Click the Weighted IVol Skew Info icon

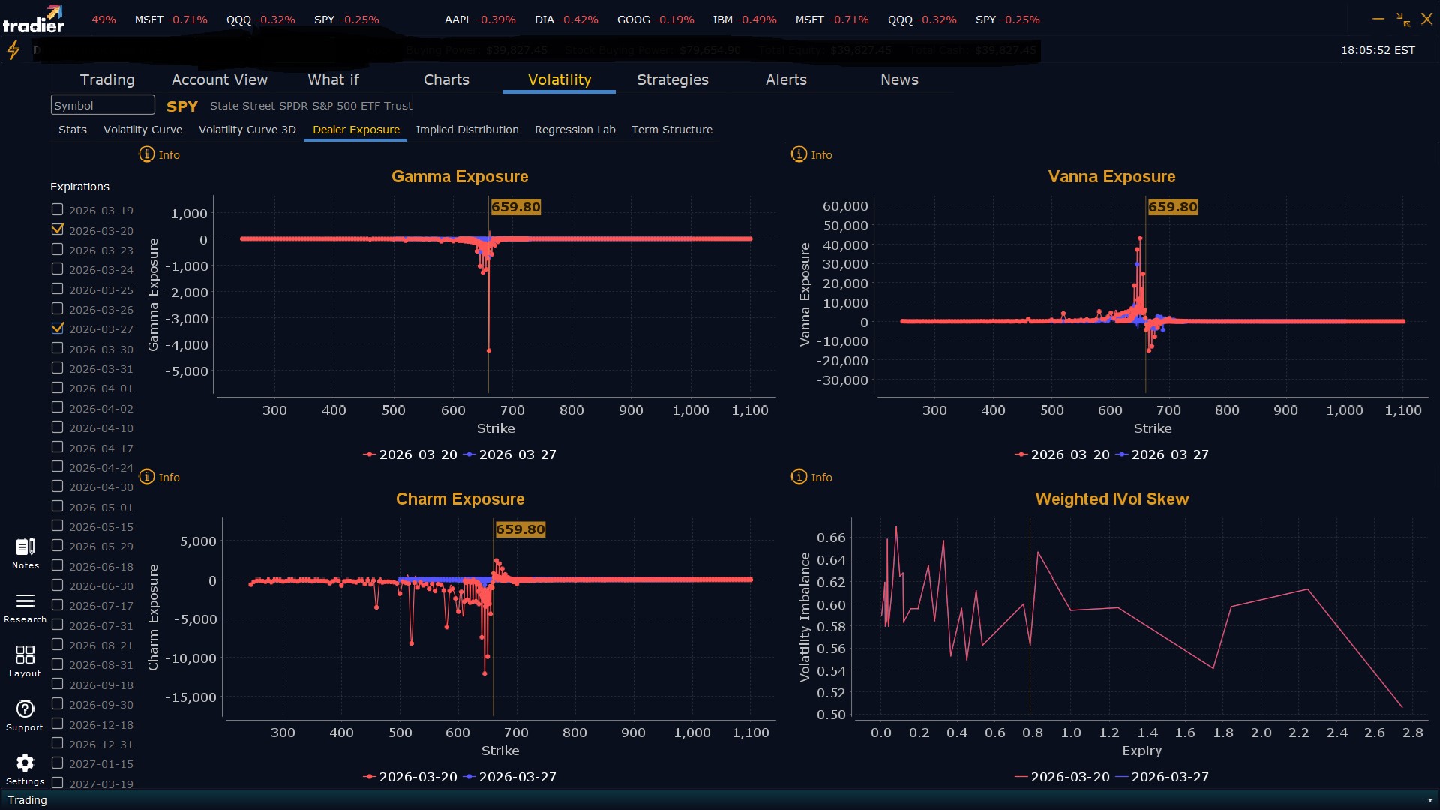pyautogui.click(x=799, y=477)
